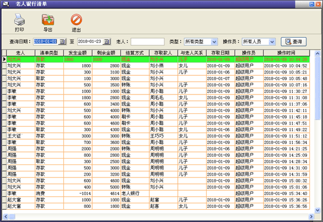323x222 pixels.
Task: Open the start date calendar picker
Action: pos(62,42)
